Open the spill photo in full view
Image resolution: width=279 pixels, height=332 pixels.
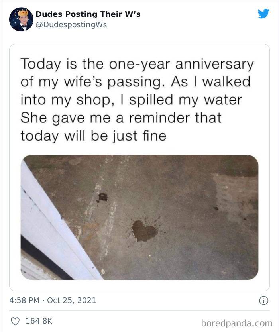(139, 215)
